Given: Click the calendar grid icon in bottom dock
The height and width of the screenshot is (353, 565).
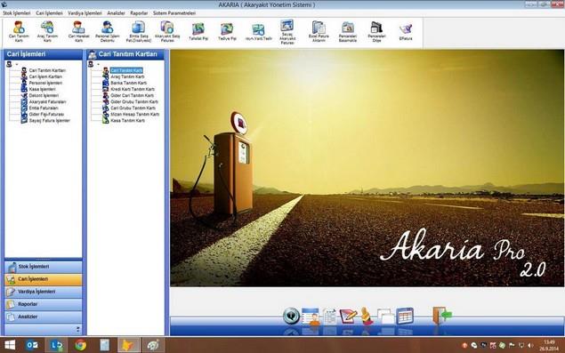Looking at the screenshot, I should coord(405,316).
